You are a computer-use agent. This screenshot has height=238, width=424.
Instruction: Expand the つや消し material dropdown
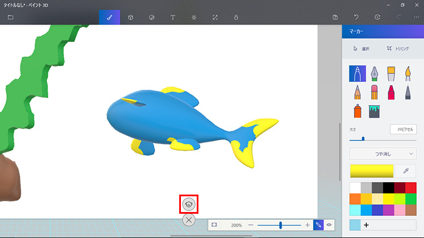(x=383, y=153)
